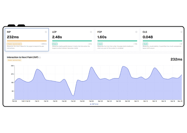Click the orange progress bar in INP card
The height and width of the screenshot is (133, 187).
27,41
